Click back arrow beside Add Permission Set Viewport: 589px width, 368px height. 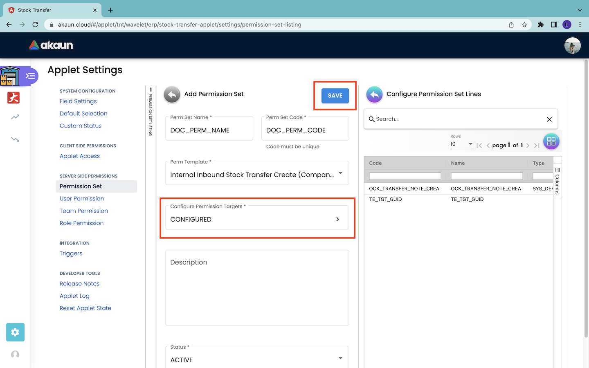click(172, 94)
